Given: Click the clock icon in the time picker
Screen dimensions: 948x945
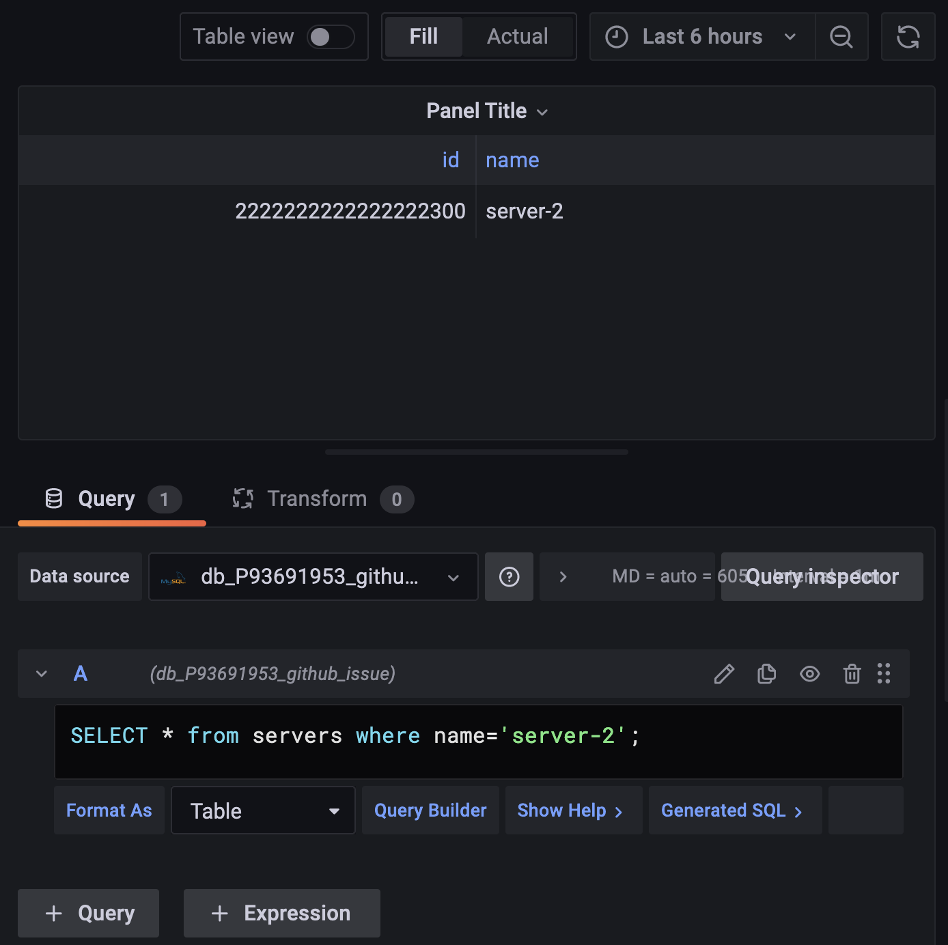Looking at the screenshot, I should 617,37.
